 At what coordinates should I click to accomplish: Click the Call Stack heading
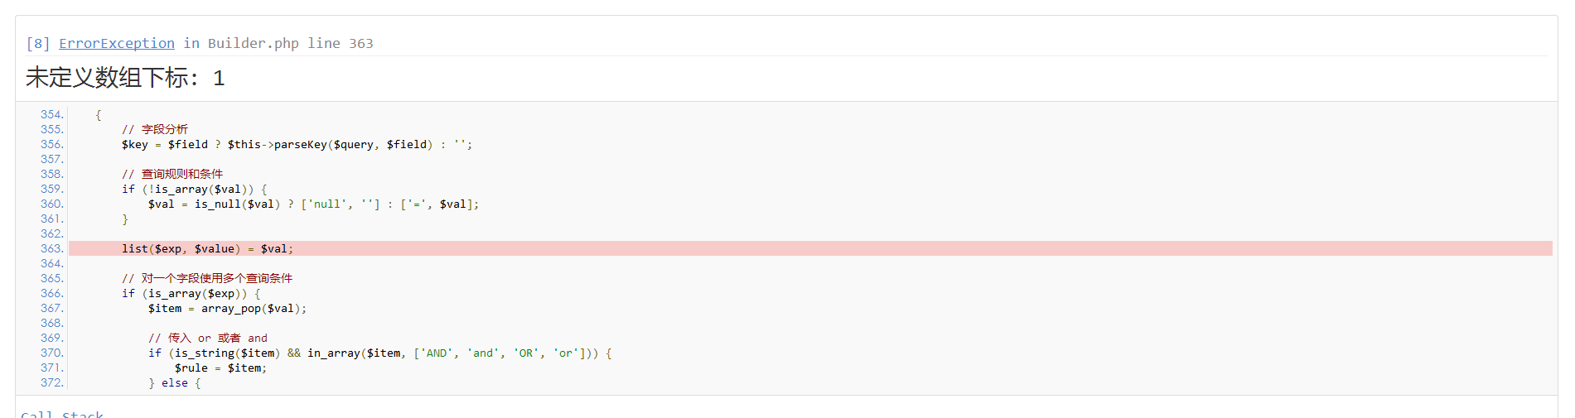tap(62, 414)
